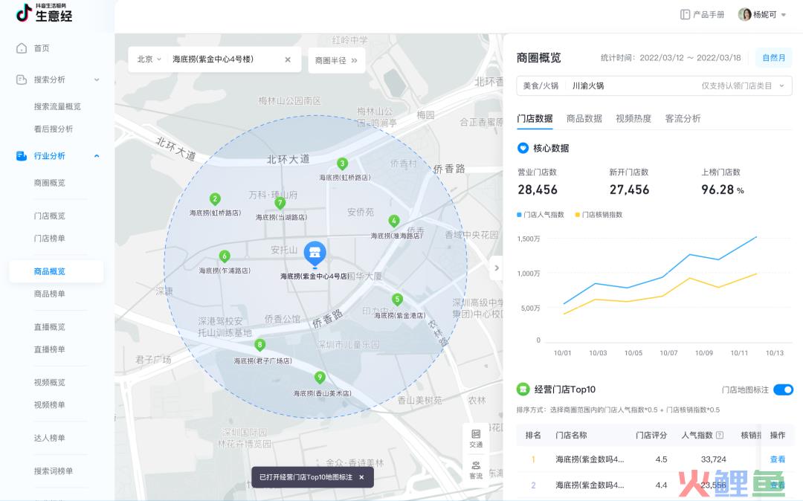Click map marker number 2
803x501 pixels.
[215, 199]
